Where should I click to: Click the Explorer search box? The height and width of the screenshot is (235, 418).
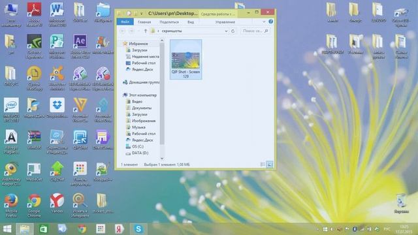255,31
